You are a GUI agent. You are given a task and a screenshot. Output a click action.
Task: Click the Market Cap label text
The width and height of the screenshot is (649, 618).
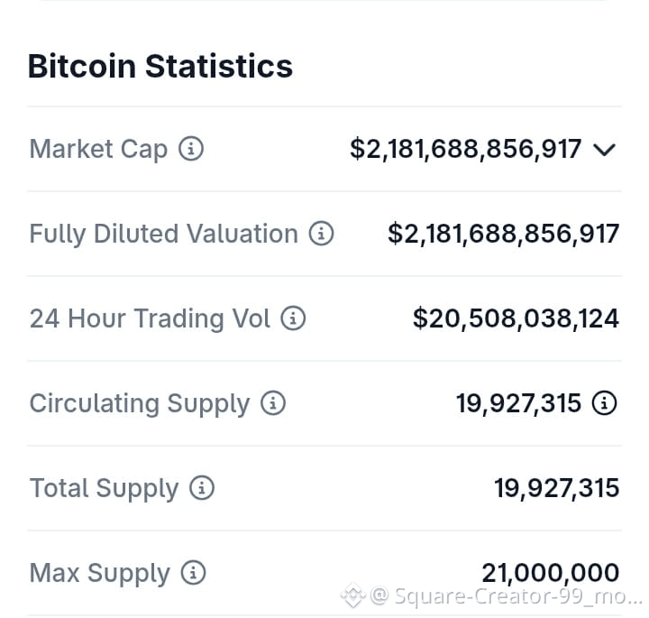pos(98,149)
